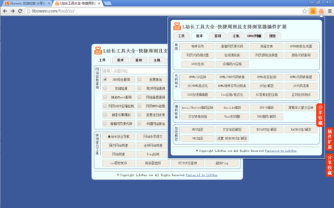Open the Ping检测 button
The image size is (334, 208).
pos(153,154)
